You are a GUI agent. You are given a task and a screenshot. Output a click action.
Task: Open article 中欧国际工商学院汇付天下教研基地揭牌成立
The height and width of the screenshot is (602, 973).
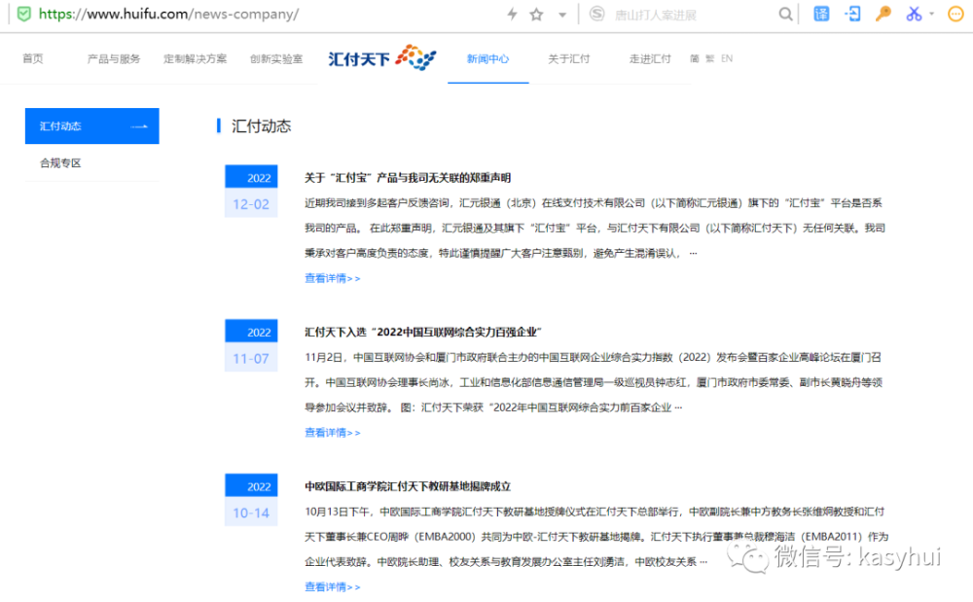407,486
